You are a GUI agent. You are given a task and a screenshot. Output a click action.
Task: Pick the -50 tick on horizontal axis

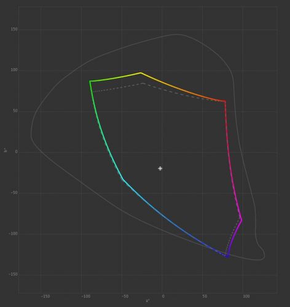(x=125, y=297)
